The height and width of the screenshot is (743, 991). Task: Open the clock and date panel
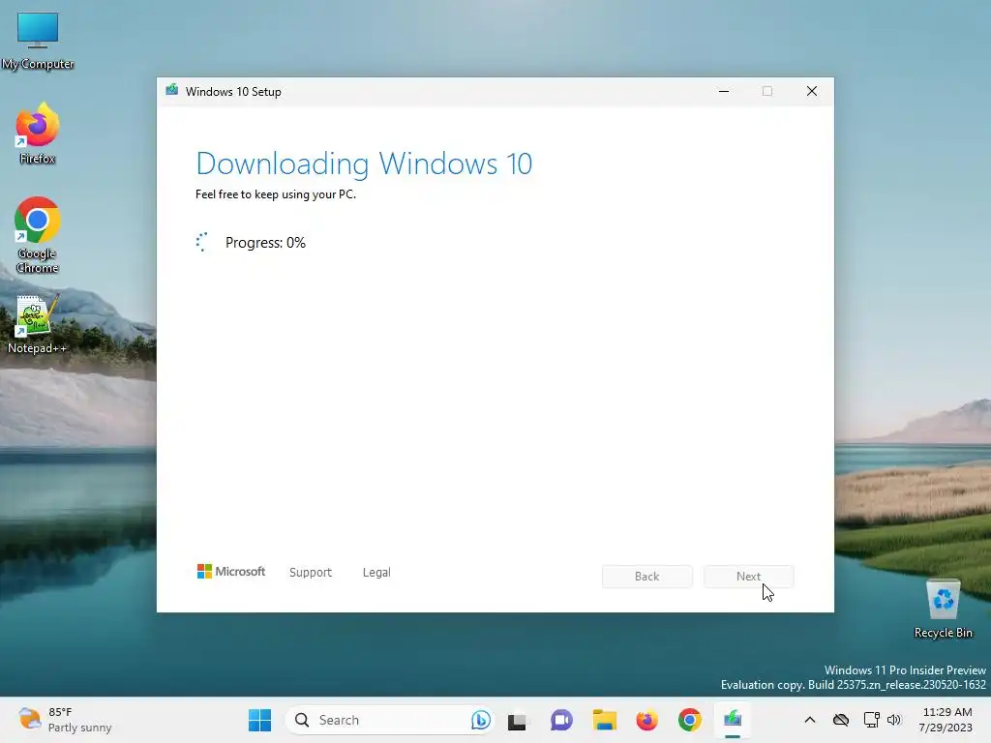tap(946, 720)
